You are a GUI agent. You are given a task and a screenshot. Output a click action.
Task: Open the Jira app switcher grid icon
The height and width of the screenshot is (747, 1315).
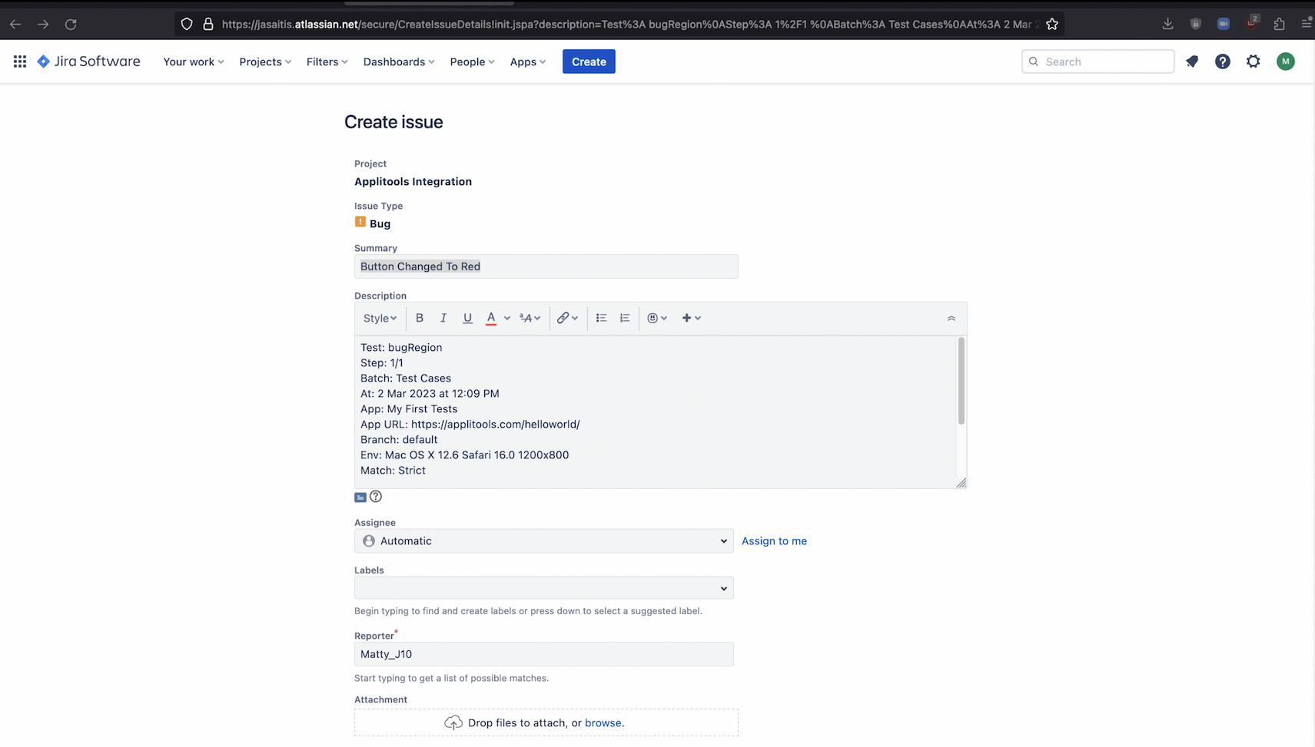pos(20,61)
